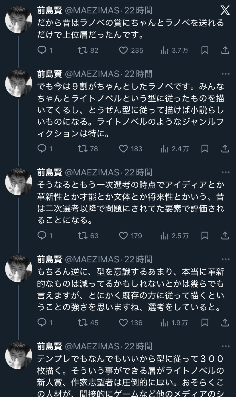Repost the tweet with 82 reposts
The height and width of the screenshot is (397, 236).
[x=82, y=50]
